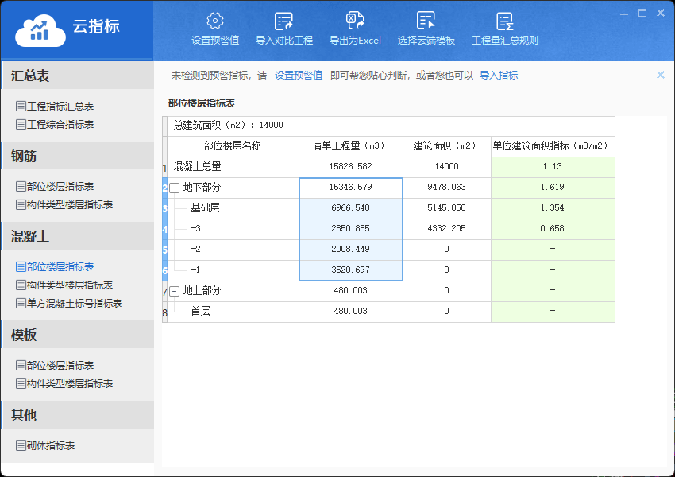675x477 pixels.
Task: Open 部位楼层指标表 under 模板
Action: pyautogui.click(x=55, y=366)
